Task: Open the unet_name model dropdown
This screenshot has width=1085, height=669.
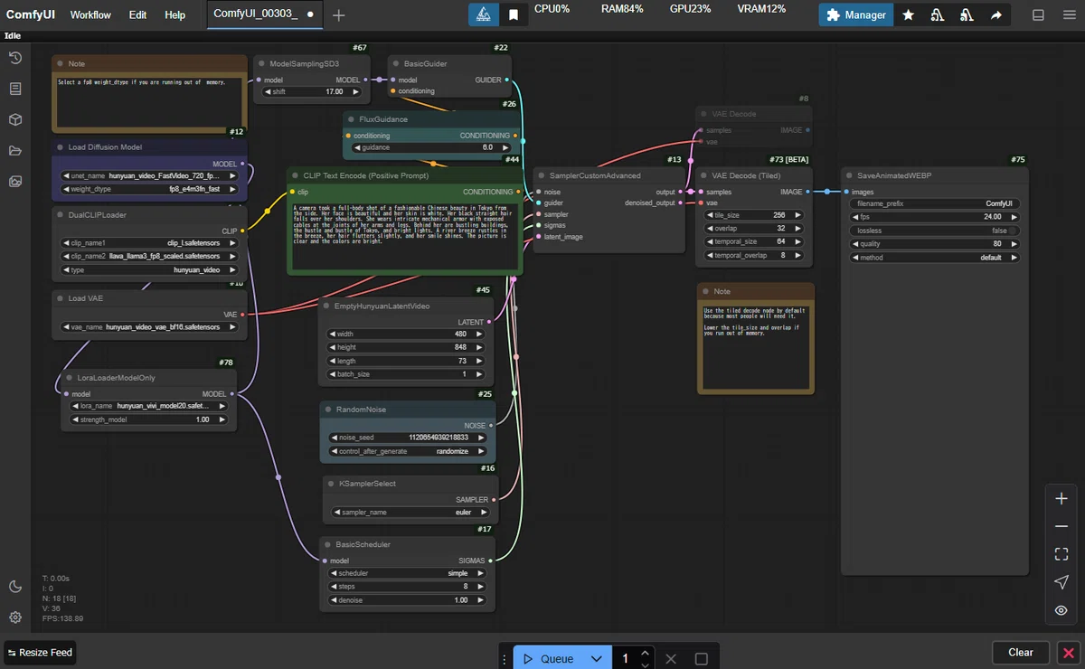Action: coord(150,176)
